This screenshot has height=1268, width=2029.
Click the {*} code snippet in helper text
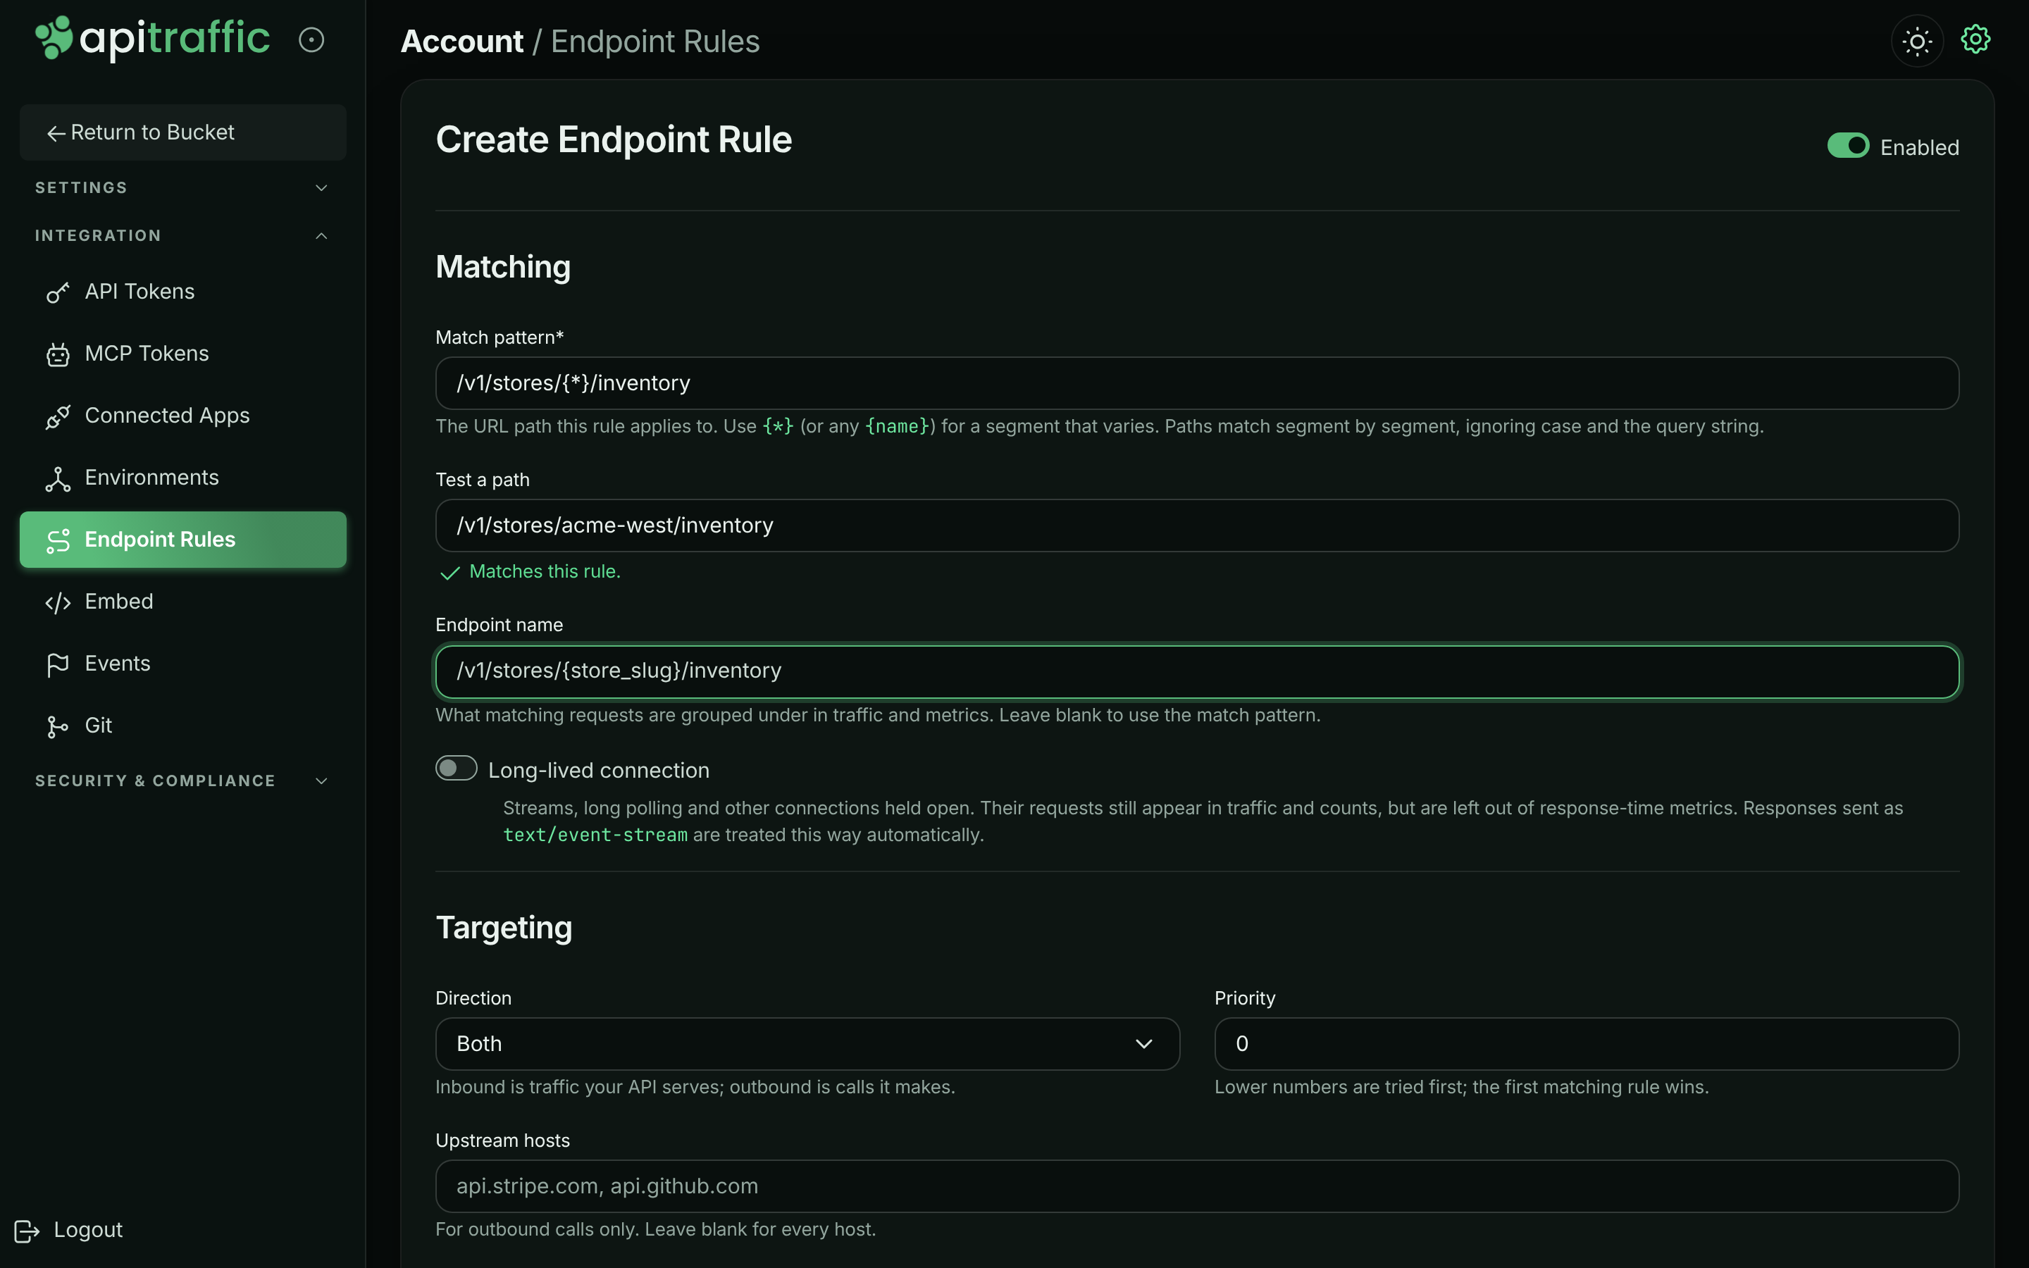pos(778,427)
